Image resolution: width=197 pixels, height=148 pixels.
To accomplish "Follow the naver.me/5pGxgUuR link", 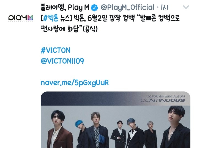I will pos(75,83).
